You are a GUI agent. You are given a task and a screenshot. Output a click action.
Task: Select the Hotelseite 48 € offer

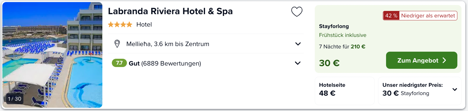coord(345,91)
